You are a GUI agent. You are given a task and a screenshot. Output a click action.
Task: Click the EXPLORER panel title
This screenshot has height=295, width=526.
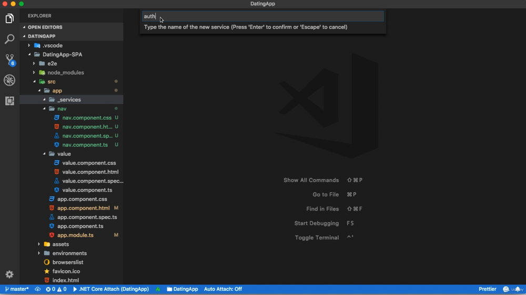point(39,16)
